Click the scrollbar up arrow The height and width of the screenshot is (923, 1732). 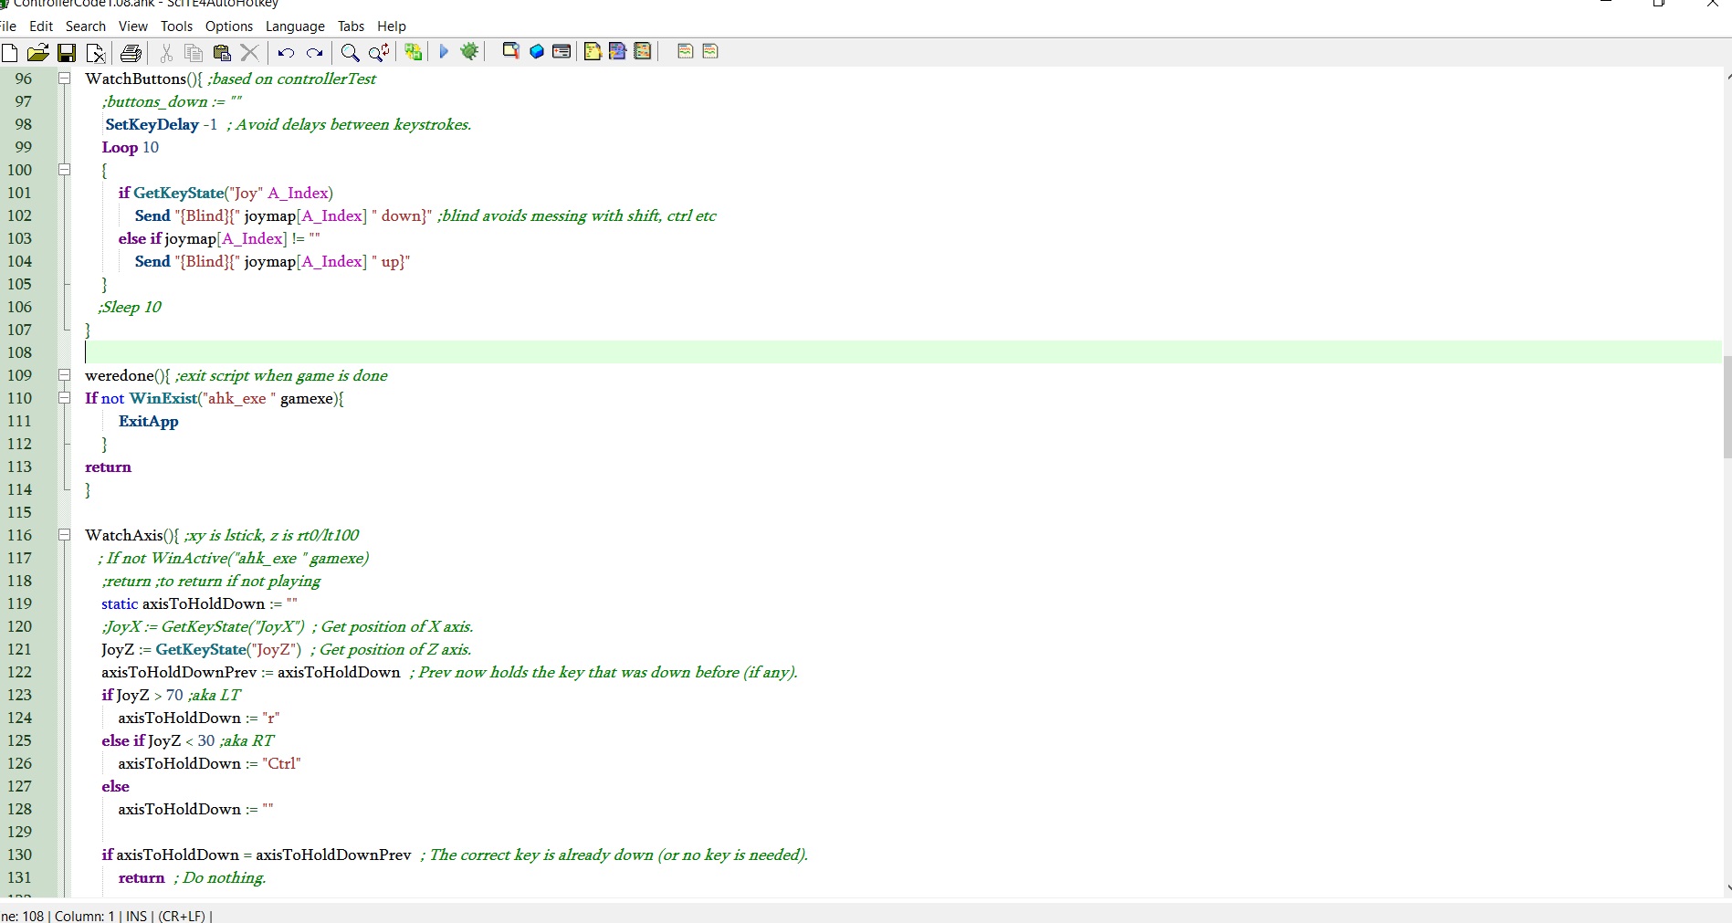tap(1727, 76)
